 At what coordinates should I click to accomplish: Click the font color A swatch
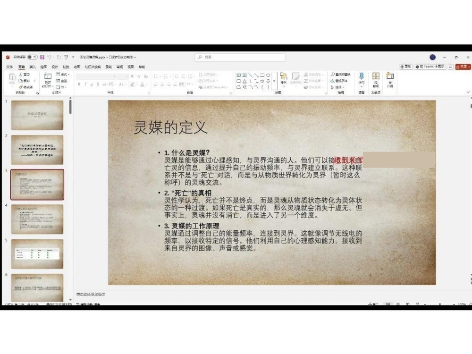click(x=143, y=84)
